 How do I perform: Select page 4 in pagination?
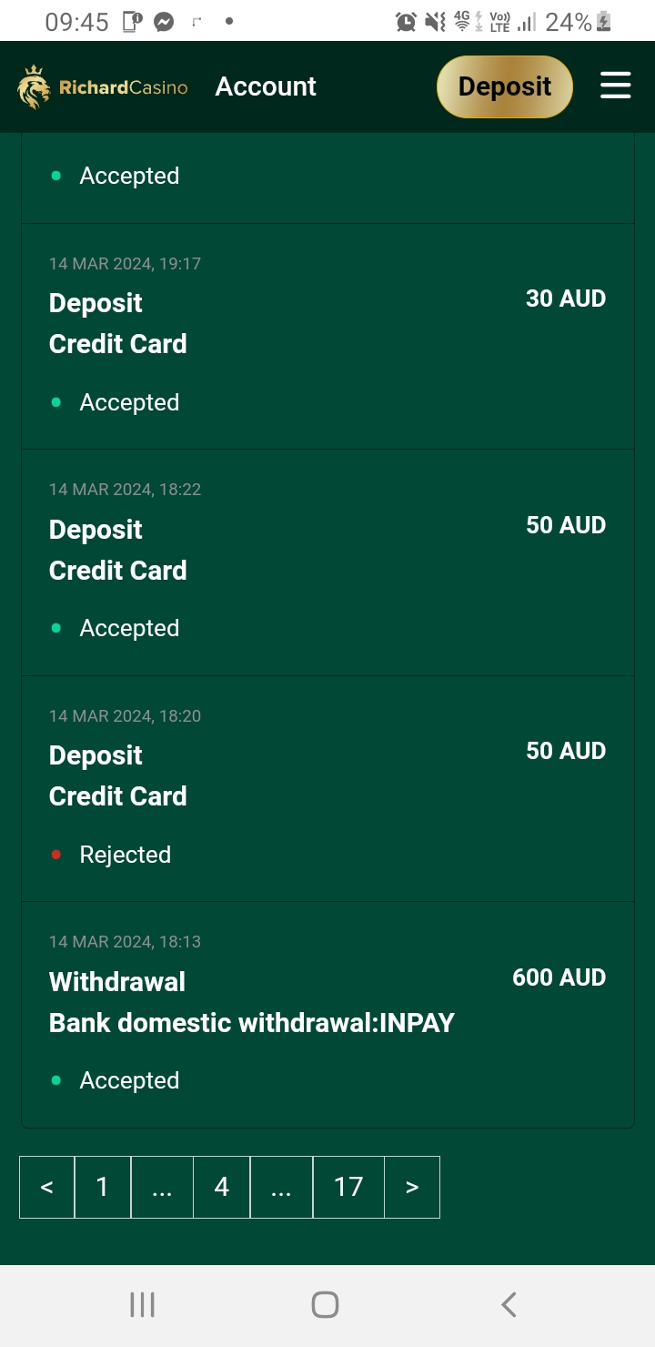[222, 1187]
